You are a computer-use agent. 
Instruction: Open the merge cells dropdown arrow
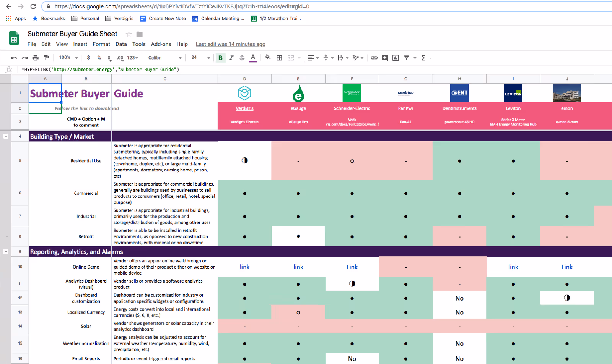299,58
